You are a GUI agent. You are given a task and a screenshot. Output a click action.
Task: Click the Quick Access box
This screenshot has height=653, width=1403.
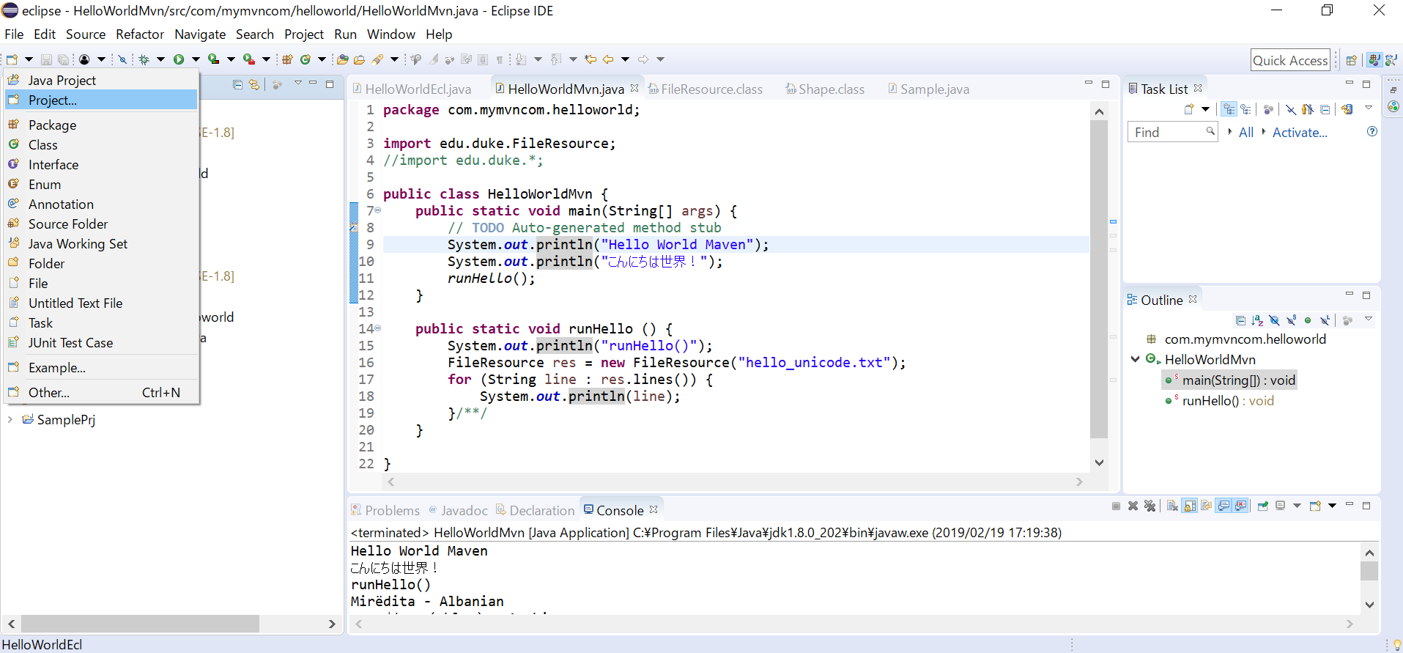click(1290, 60)
